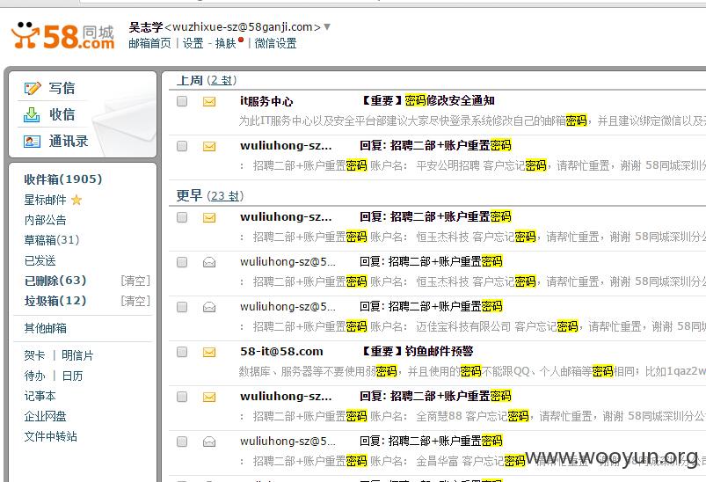Screen dimensions: 706x482
Task: Click sender 58-it@58.com
Action: pos(281,351)
